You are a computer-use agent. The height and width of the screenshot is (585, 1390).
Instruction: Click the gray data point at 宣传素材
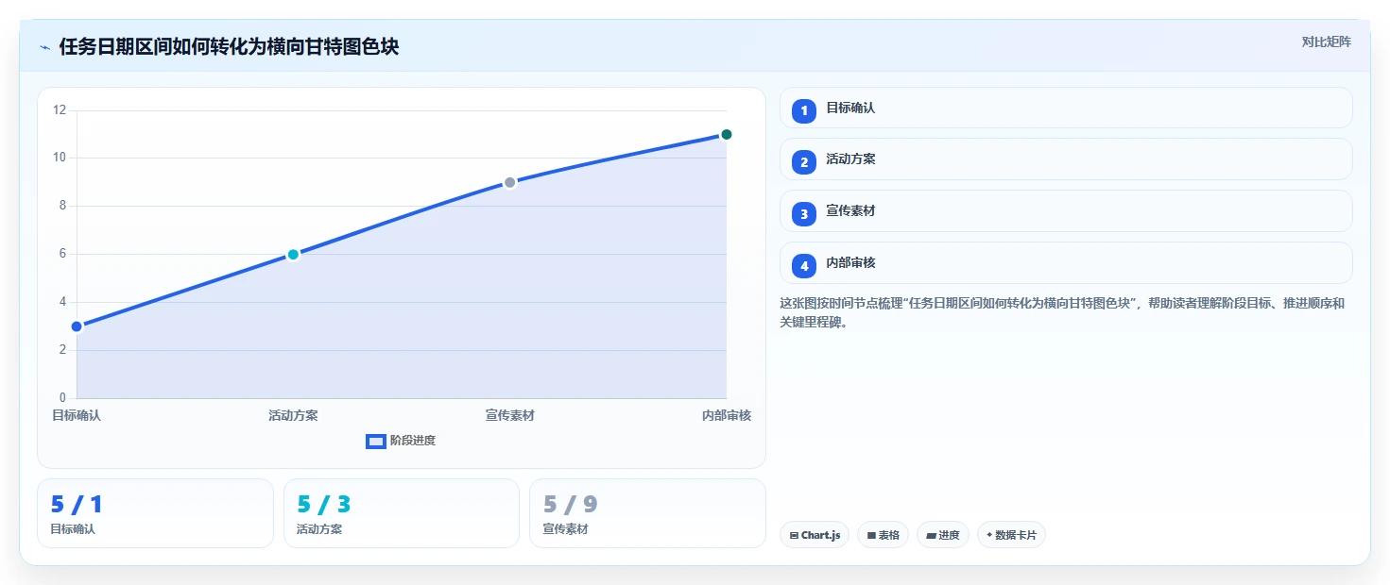[x=509, y=182]
